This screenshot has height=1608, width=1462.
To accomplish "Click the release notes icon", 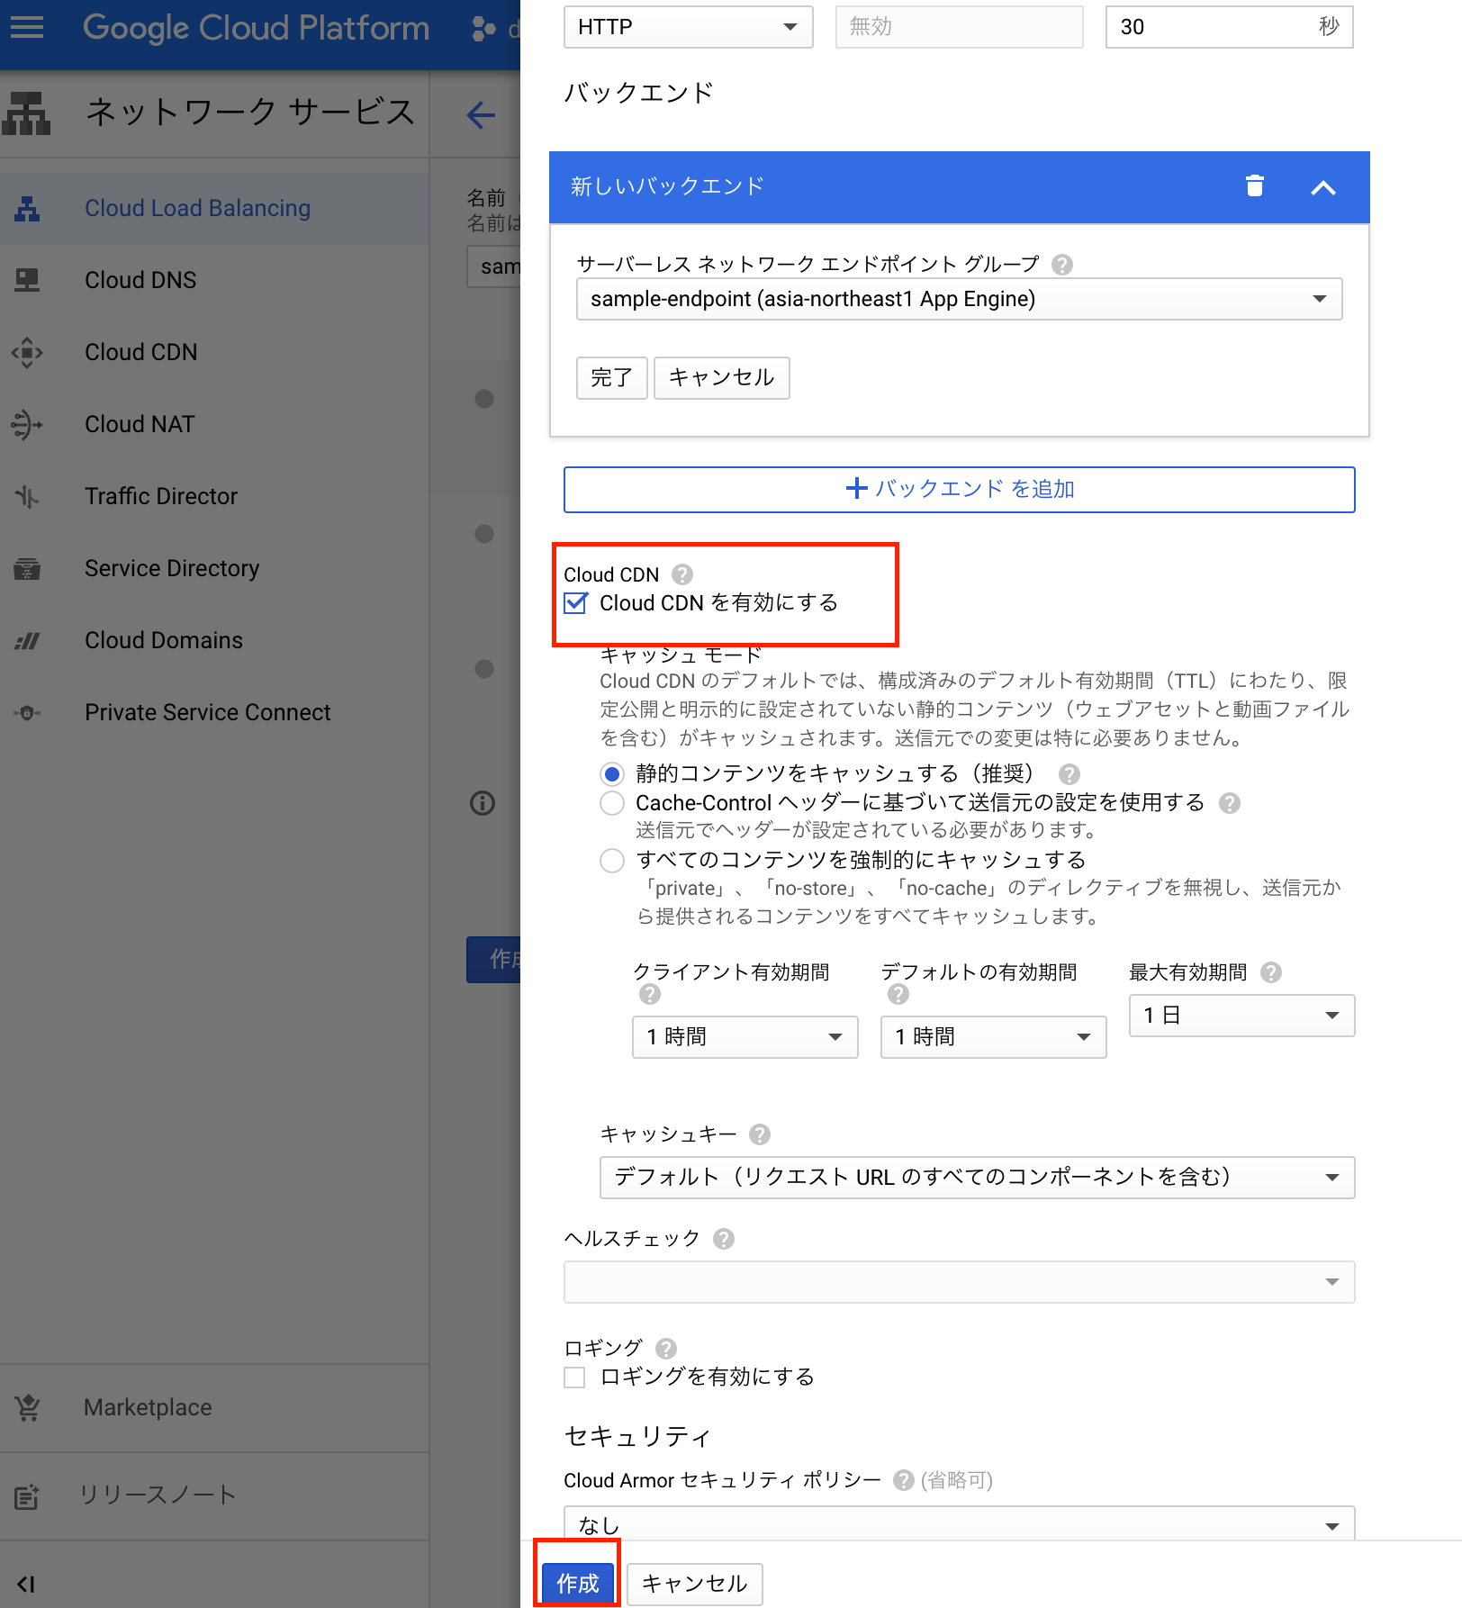I will click(x=27, y=1495).
